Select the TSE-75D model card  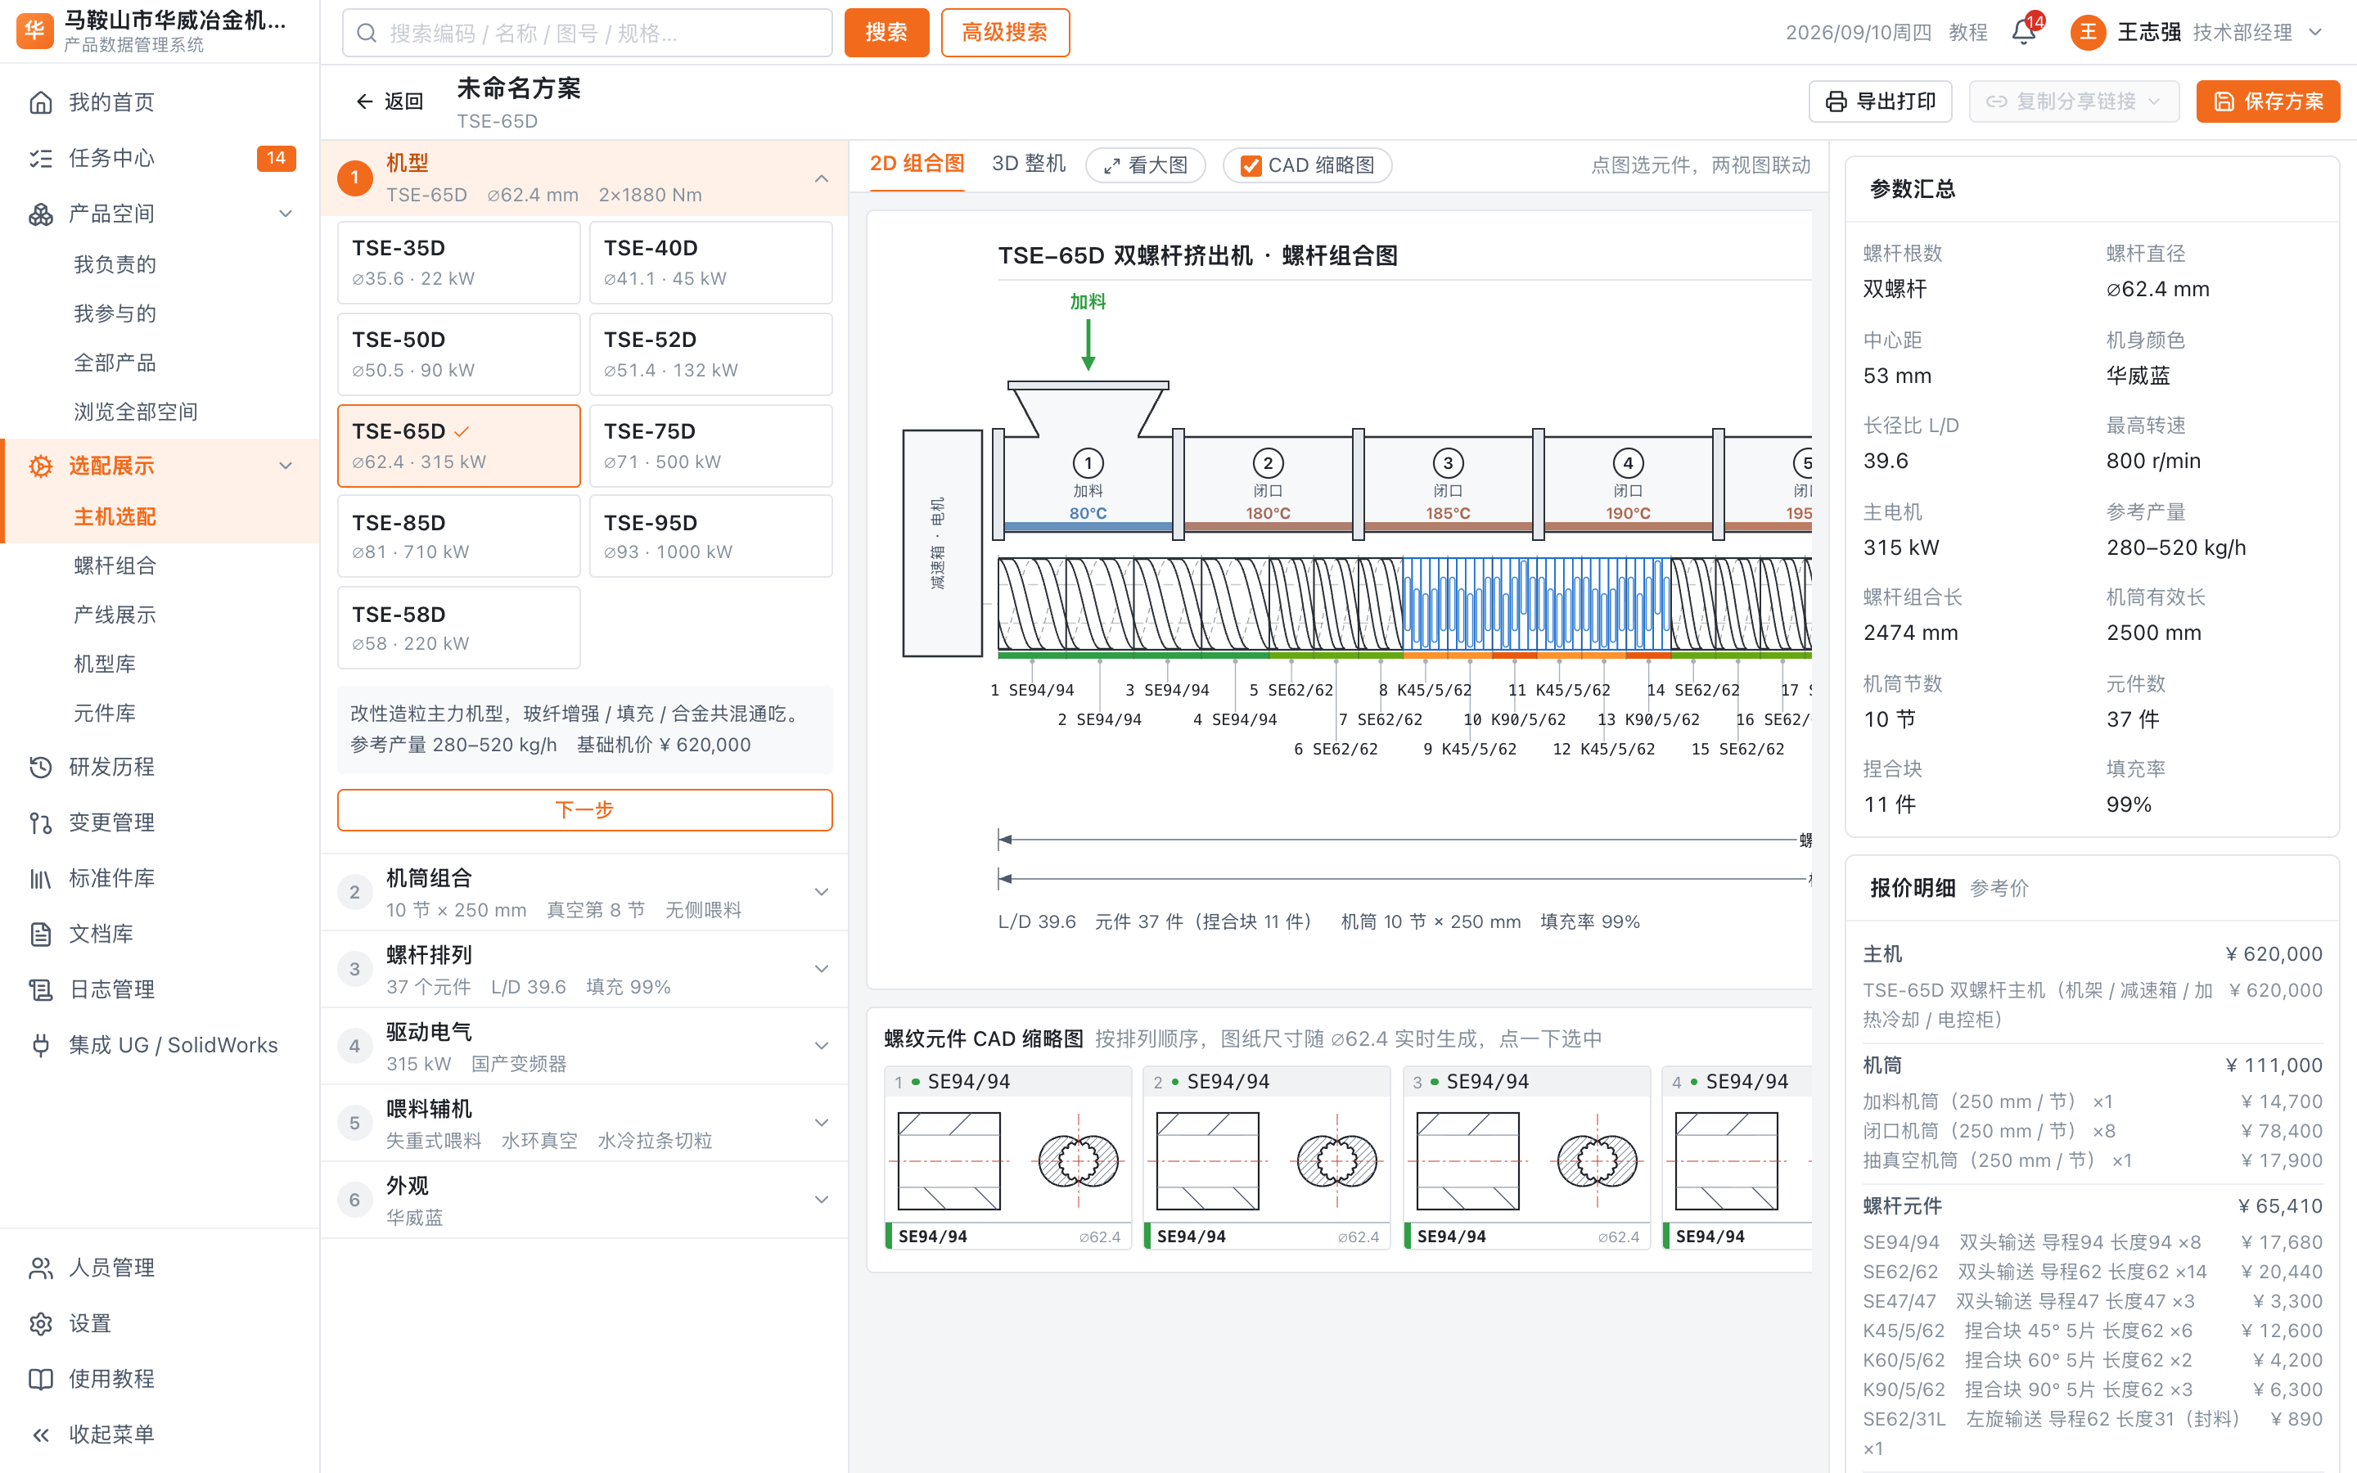pyautogui.click(x=710, y=445)
